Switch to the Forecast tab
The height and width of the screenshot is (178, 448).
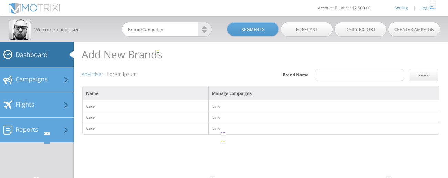tap(306, 30)
